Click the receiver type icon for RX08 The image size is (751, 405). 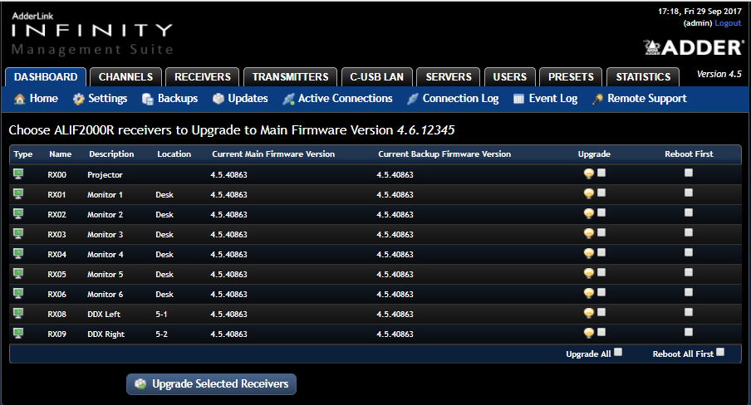pos(18,314)
